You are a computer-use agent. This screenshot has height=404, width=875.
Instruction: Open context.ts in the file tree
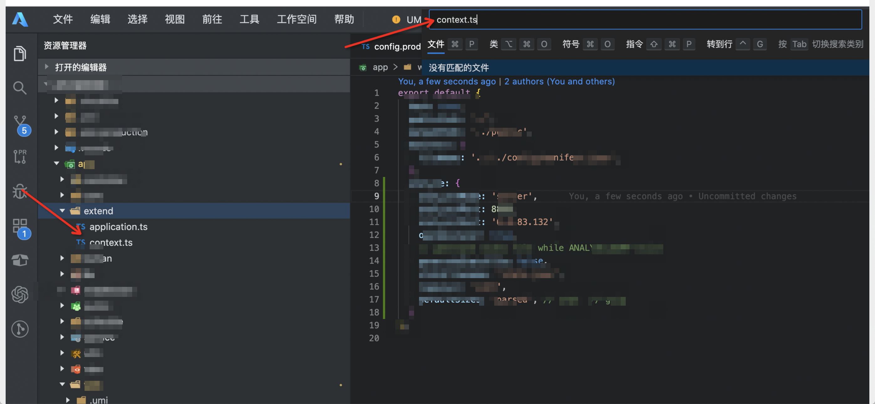pyautogui.click(x=111, y=242)
